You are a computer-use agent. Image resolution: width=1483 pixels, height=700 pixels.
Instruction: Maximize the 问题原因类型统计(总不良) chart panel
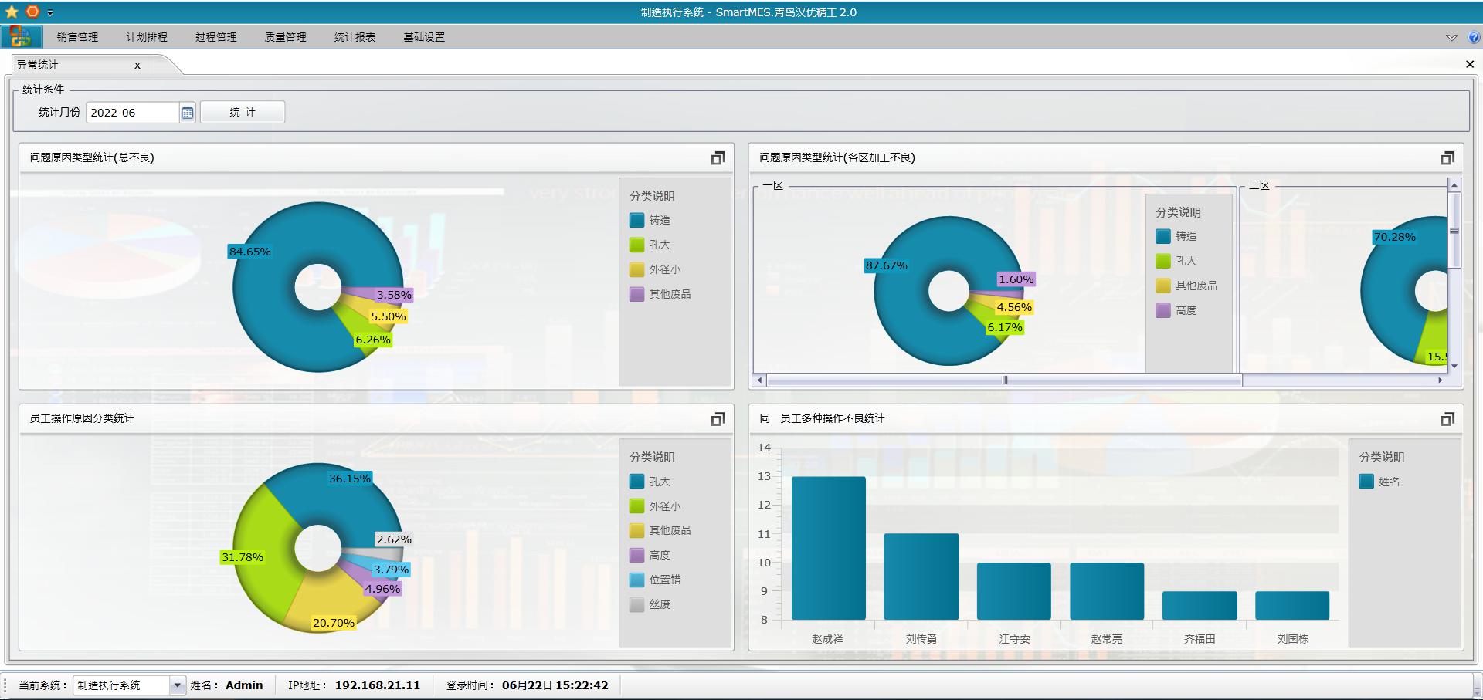click(x=718, y=157)
